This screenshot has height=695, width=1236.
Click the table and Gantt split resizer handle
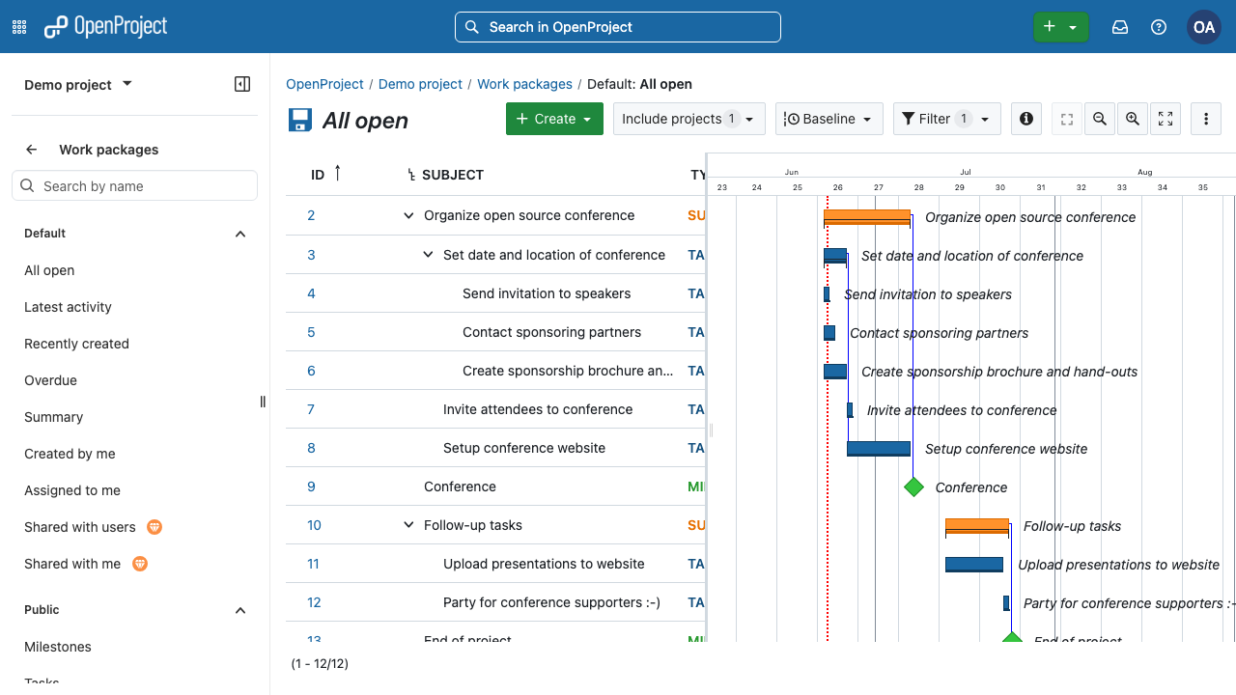(x=711, y=430)
